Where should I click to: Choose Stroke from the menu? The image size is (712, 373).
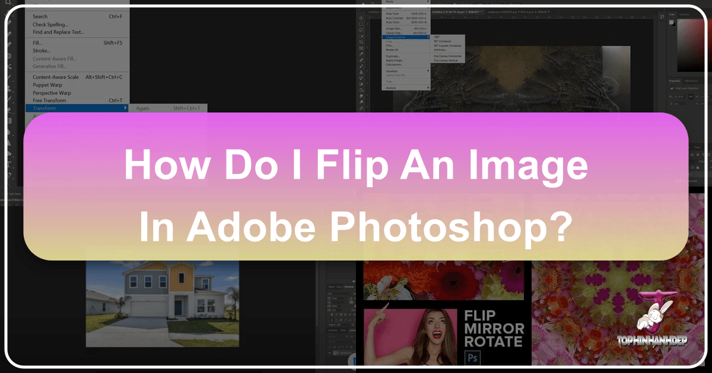(x=42, y=51)
